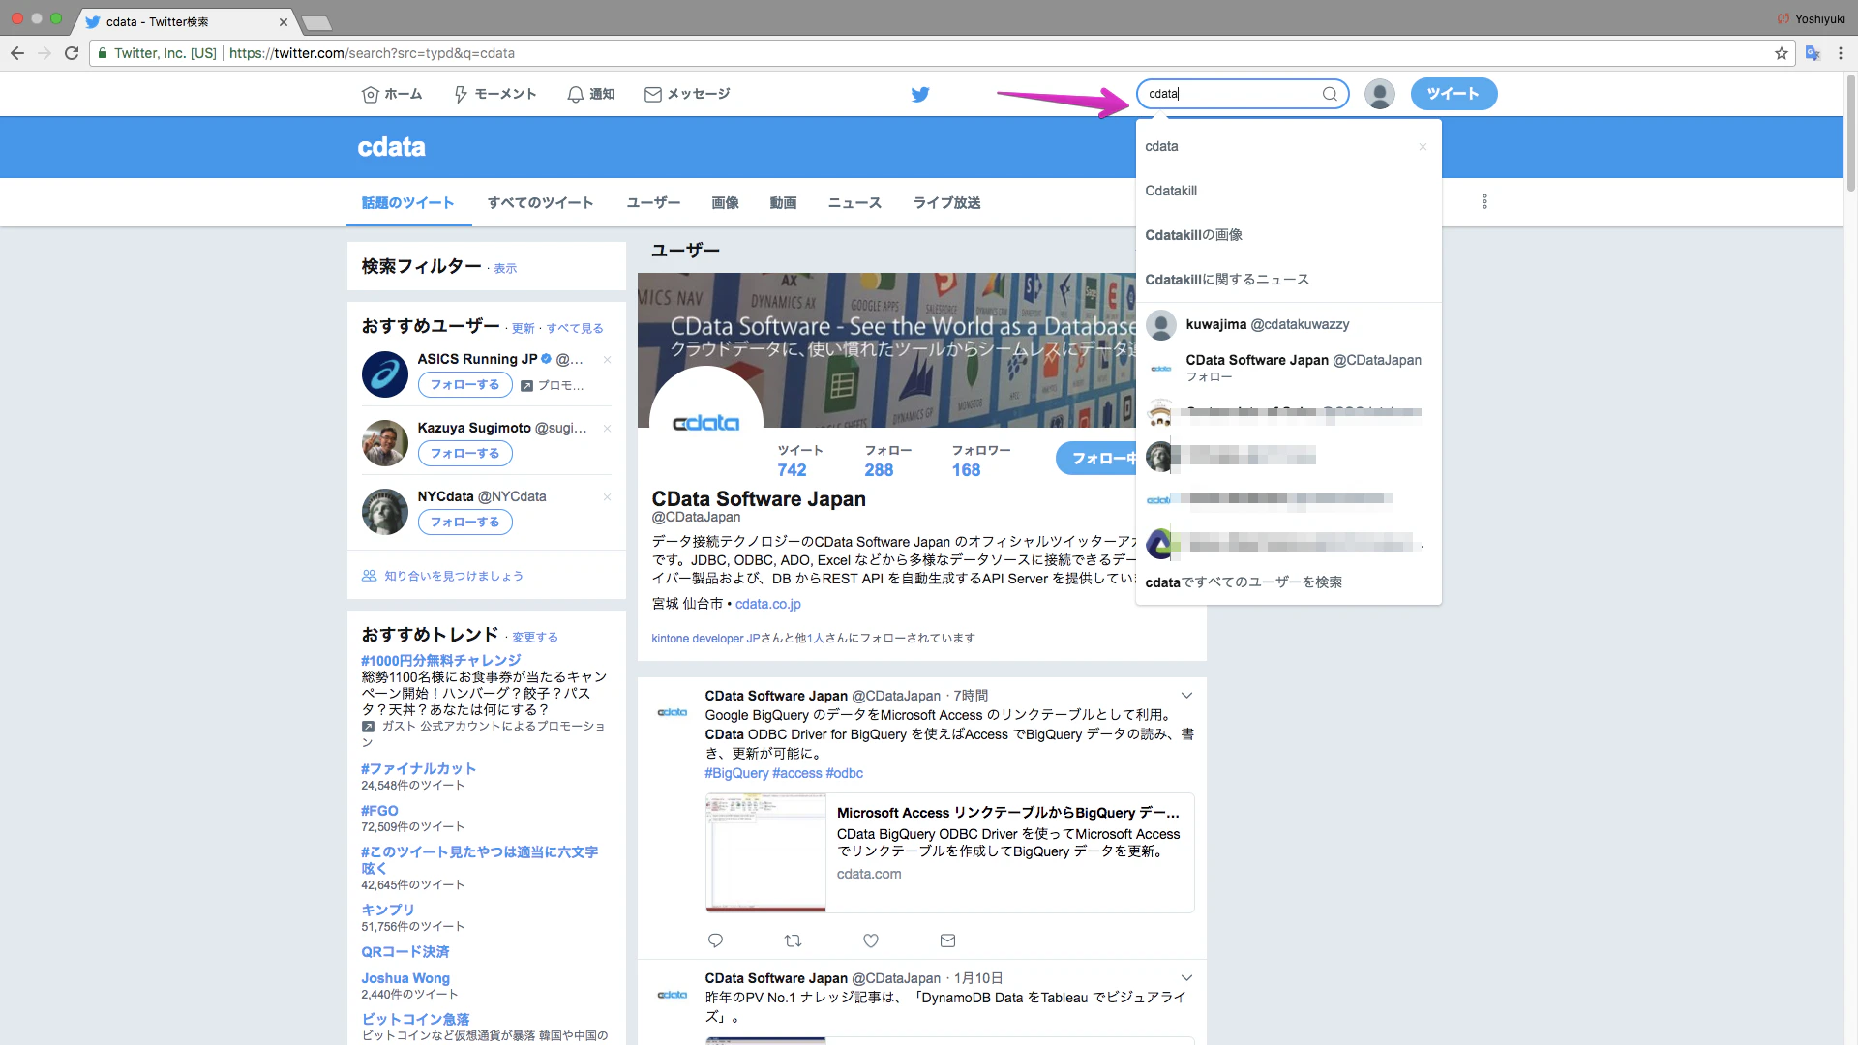Switch to ユーザー tab
The image size is (1858, 1045).
point(653,203)
